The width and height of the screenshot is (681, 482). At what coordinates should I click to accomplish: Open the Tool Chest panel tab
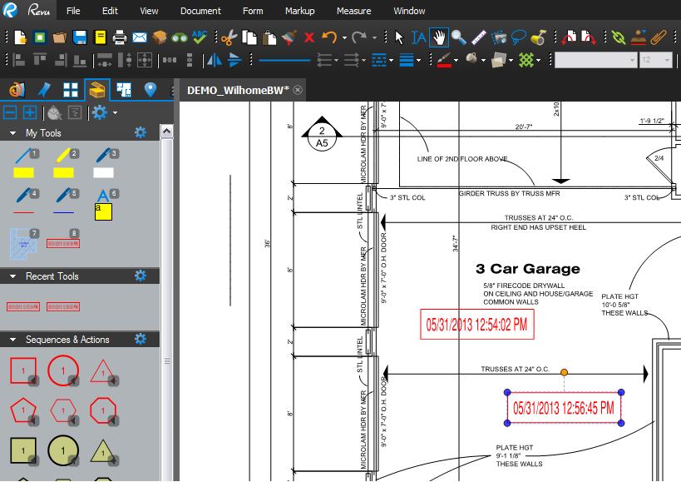tap(97, 90)
